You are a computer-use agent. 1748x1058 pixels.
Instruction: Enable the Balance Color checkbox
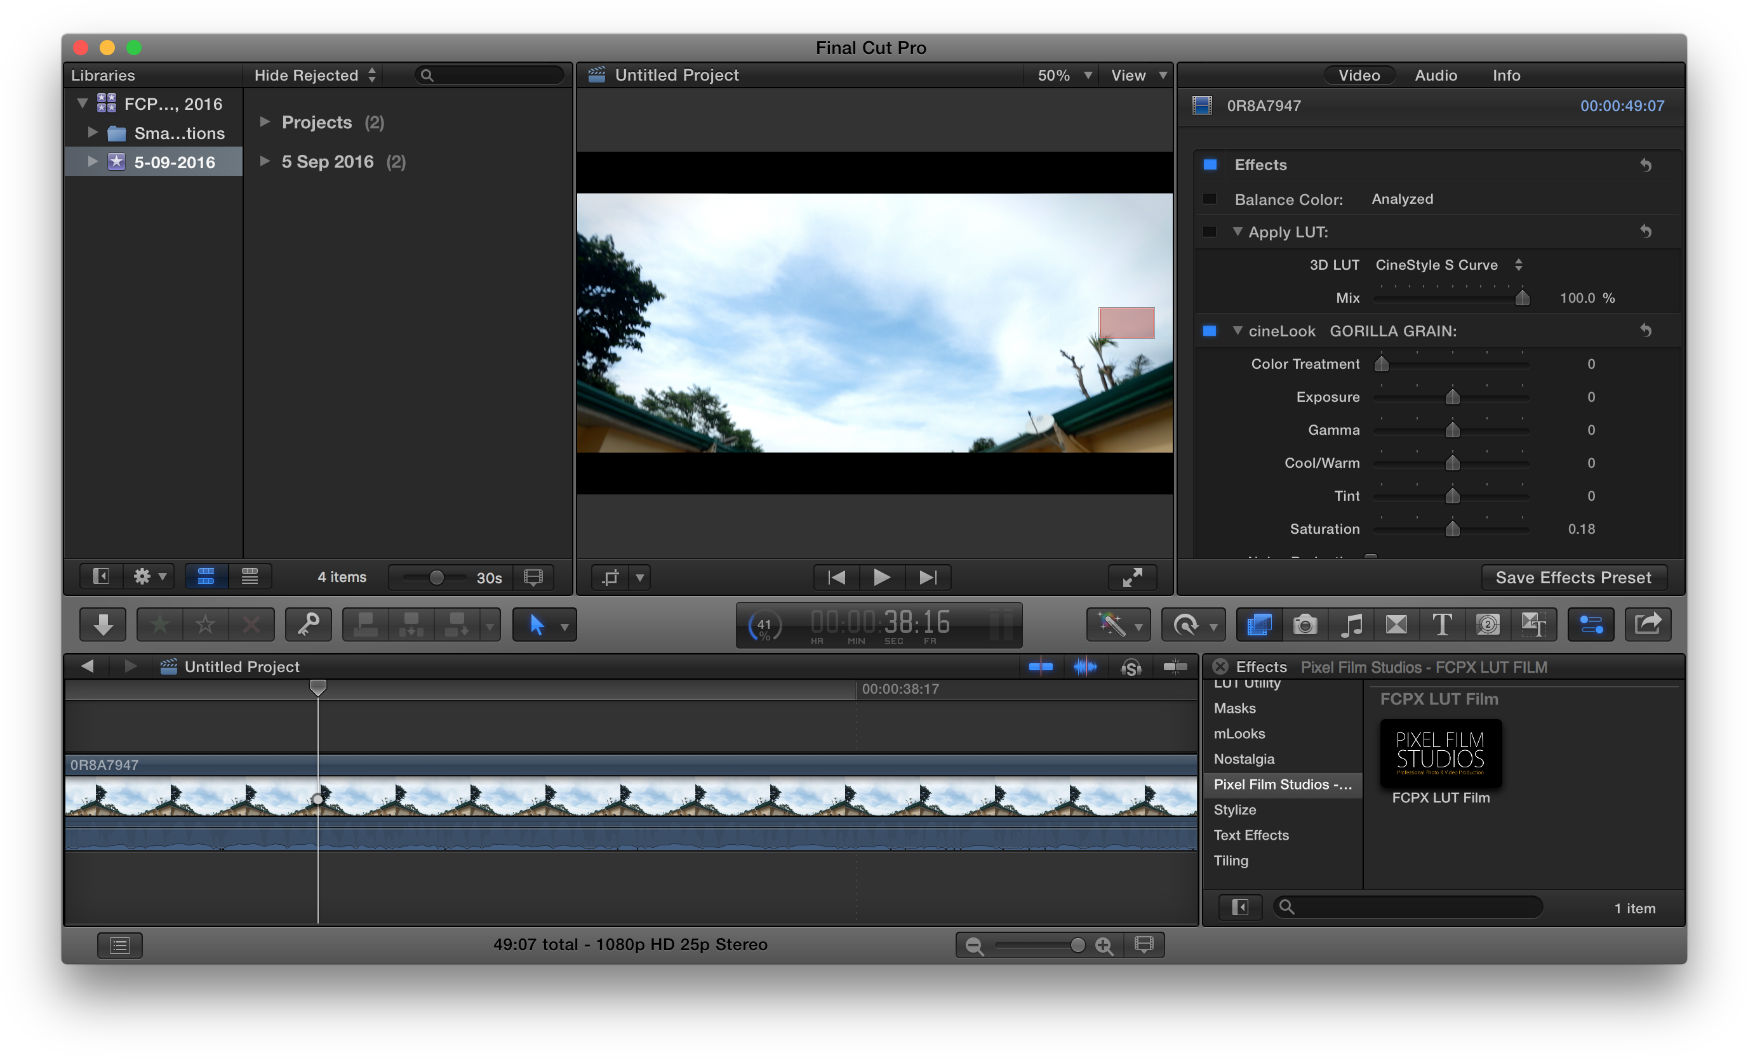[x=1210, y=199]
